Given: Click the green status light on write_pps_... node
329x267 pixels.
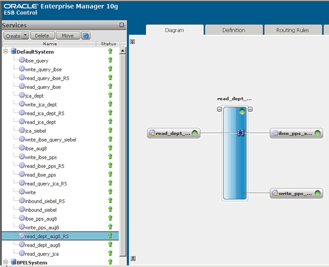Looking at the screenshot, I should click(x=318, y=193).
